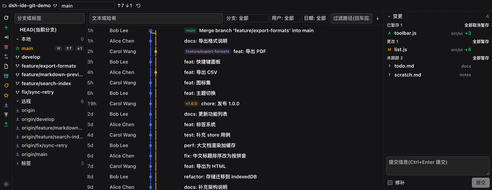Screen dimensions: 492x190
Task: Select scratch.md untracked file
Action: point(407,75)
